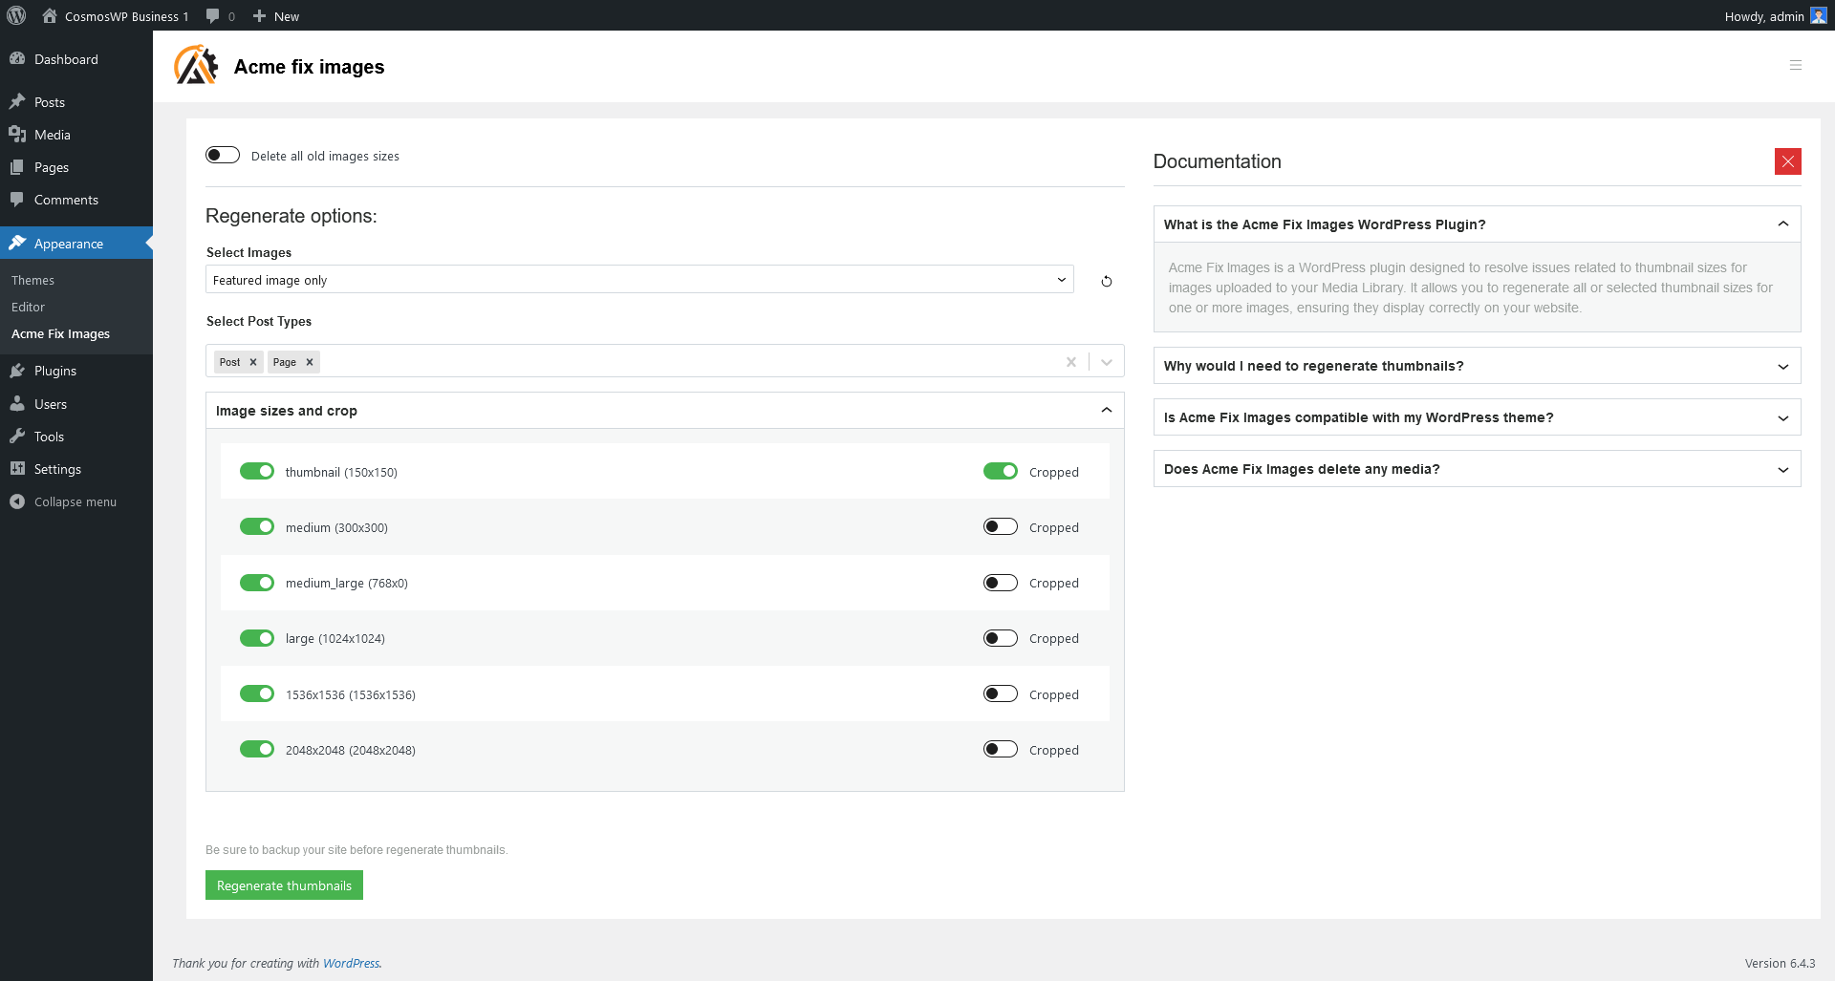Open Editor under Appearance

point(29,307)
